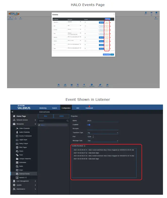Click the Aggression row Threshold field

click(91, 22)
